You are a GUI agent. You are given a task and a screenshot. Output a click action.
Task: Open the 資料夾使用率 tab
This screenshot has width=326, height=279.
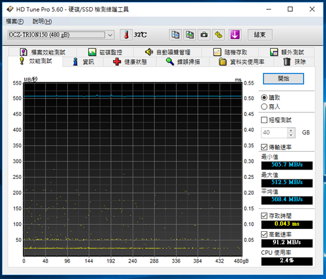[x=242, y=62]
